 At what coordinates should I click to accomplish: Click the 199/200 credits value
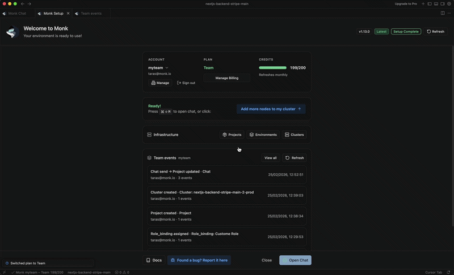pos(297,68)
